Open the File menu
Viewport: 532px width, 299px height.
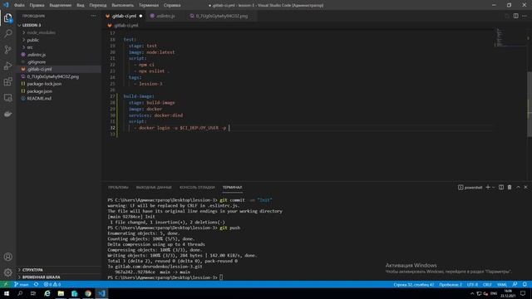[x=19, y=6]
